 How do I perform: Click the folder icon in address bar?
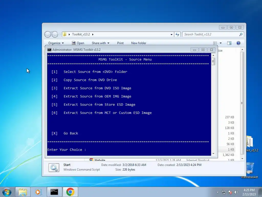pos(65,34)
